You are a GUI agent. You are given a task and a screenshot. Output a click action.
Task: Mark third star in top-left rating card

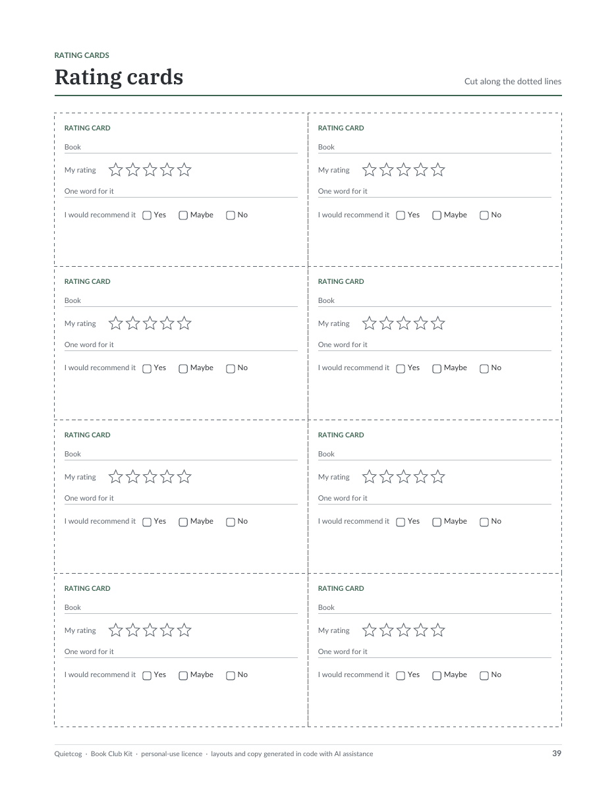(x=150, y=170)
